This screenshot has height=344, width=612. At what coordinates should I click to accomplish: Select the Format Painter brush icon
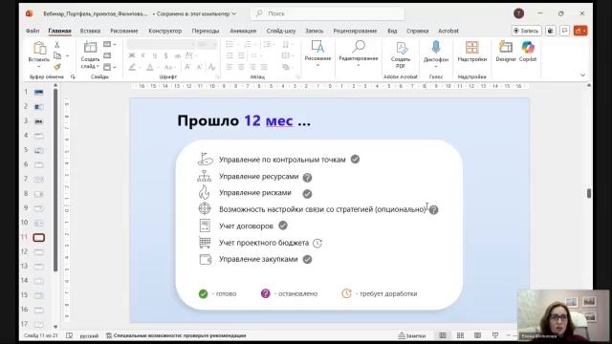pos(57,67)
